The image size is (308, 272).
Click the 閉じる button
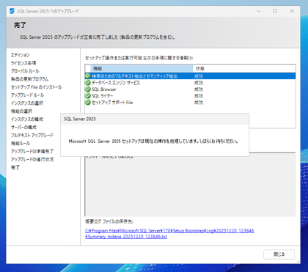click(279, 254)
